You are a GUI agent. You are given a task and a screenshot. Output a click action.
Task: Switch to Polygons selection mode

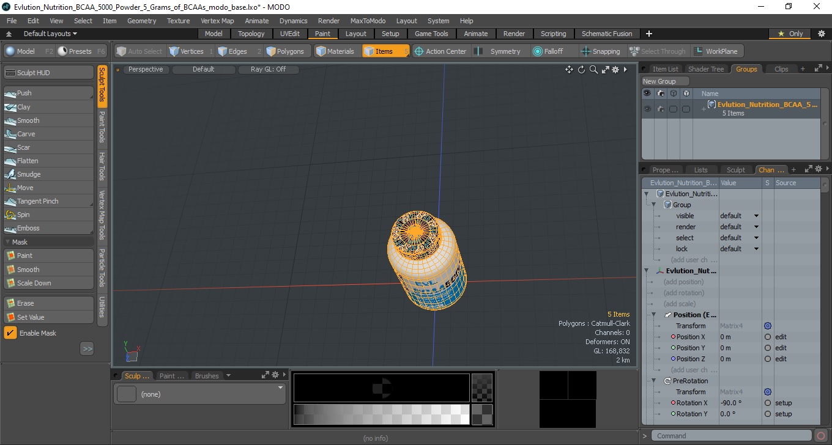pos(288,51)
